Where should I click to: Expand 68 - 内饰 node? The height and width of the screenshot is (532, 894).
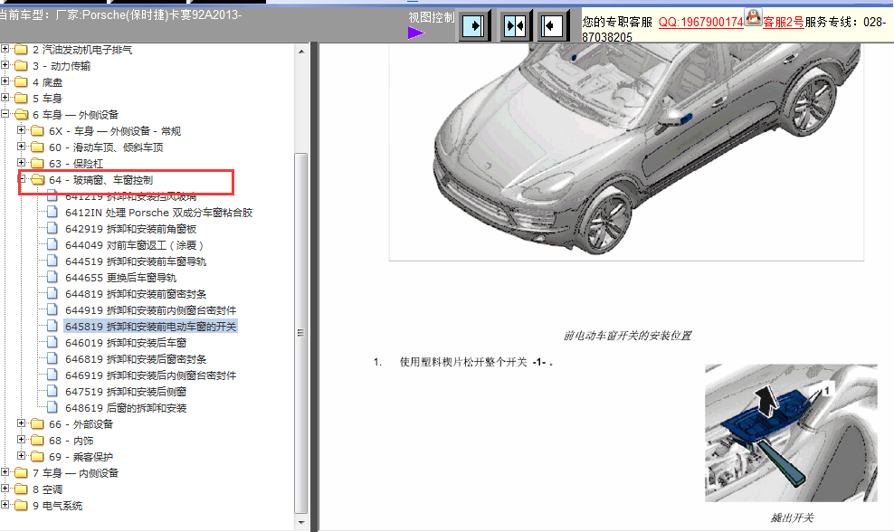(x=21, y=440)
